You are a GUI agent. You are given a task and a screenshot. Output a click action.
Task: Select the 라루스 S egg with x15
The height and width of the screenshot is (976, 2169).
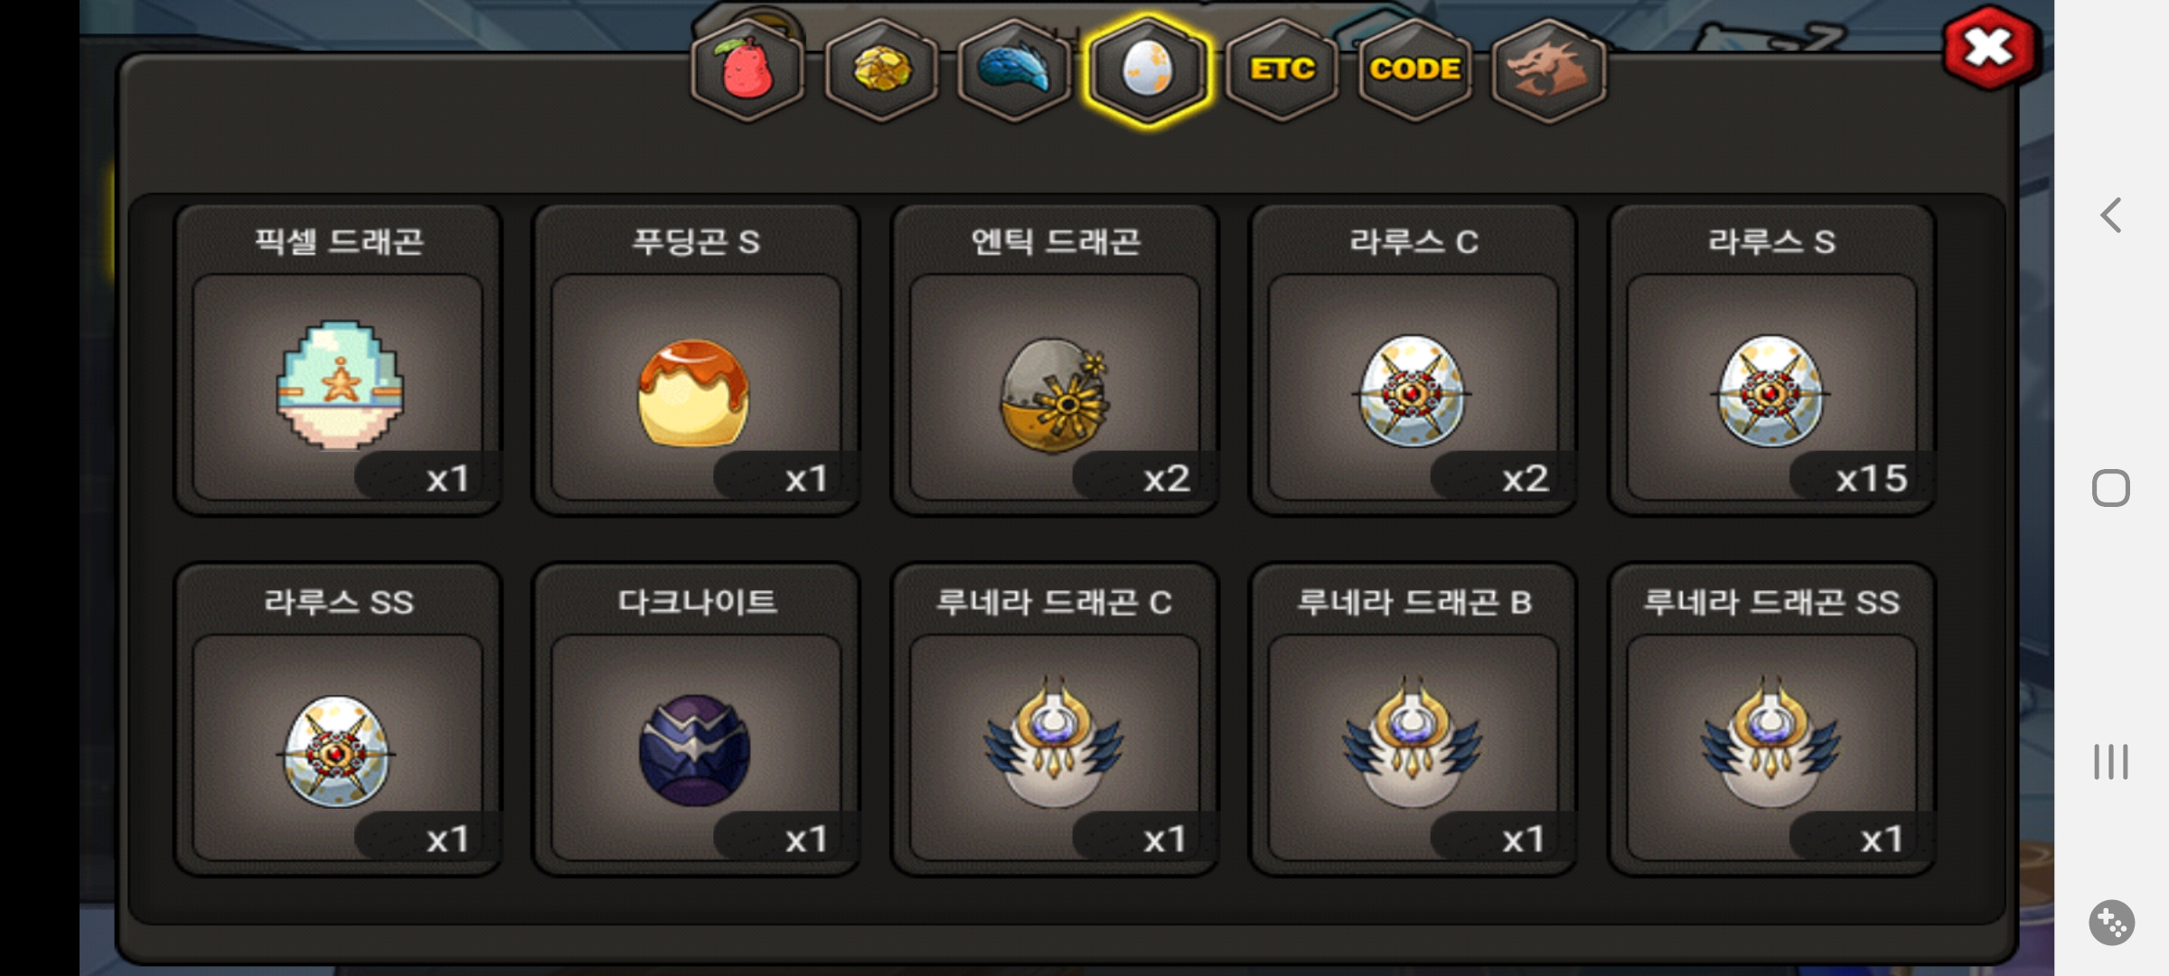tap(1771, 360)
